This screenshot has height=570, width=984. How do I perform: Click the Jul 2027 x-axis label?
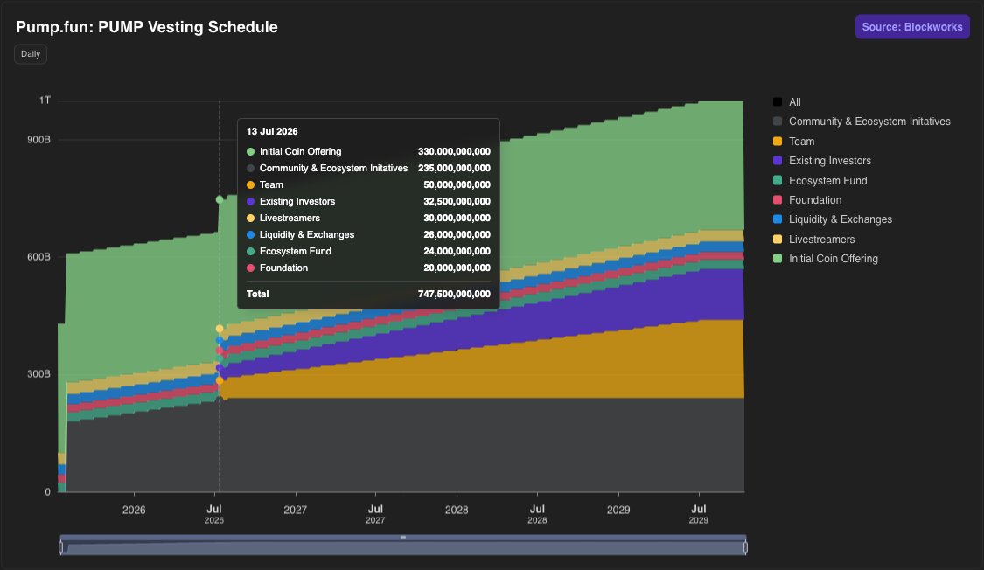(x=375, y=514)
